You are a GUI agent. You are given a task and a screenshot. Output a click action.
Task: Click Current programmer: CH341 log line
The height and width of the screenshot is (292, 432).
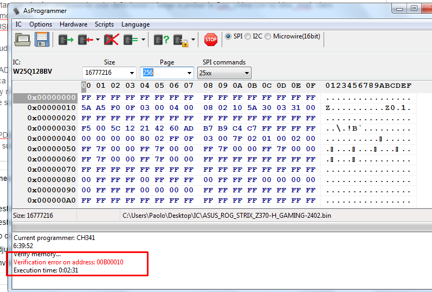click(54, 238)
